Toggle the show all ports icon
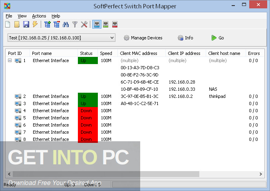The width and height of the screenshot is (270, 191). 97,24
